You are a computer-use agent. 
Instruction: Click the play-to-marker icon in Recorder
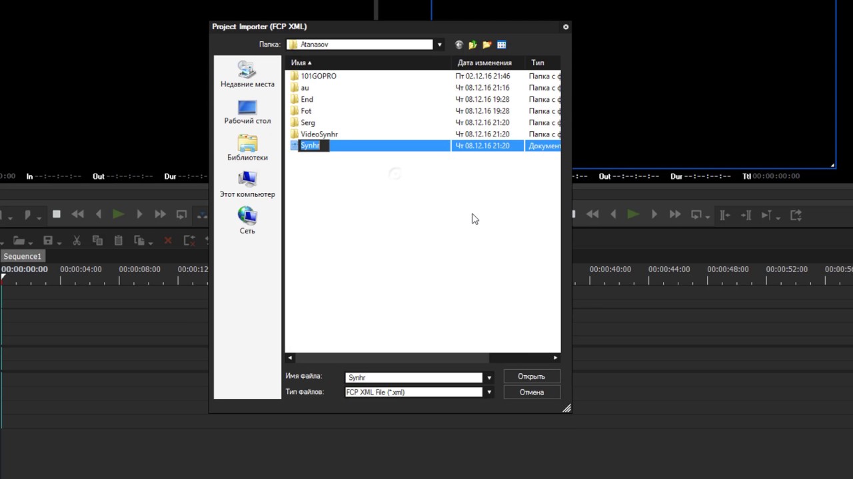766,215
